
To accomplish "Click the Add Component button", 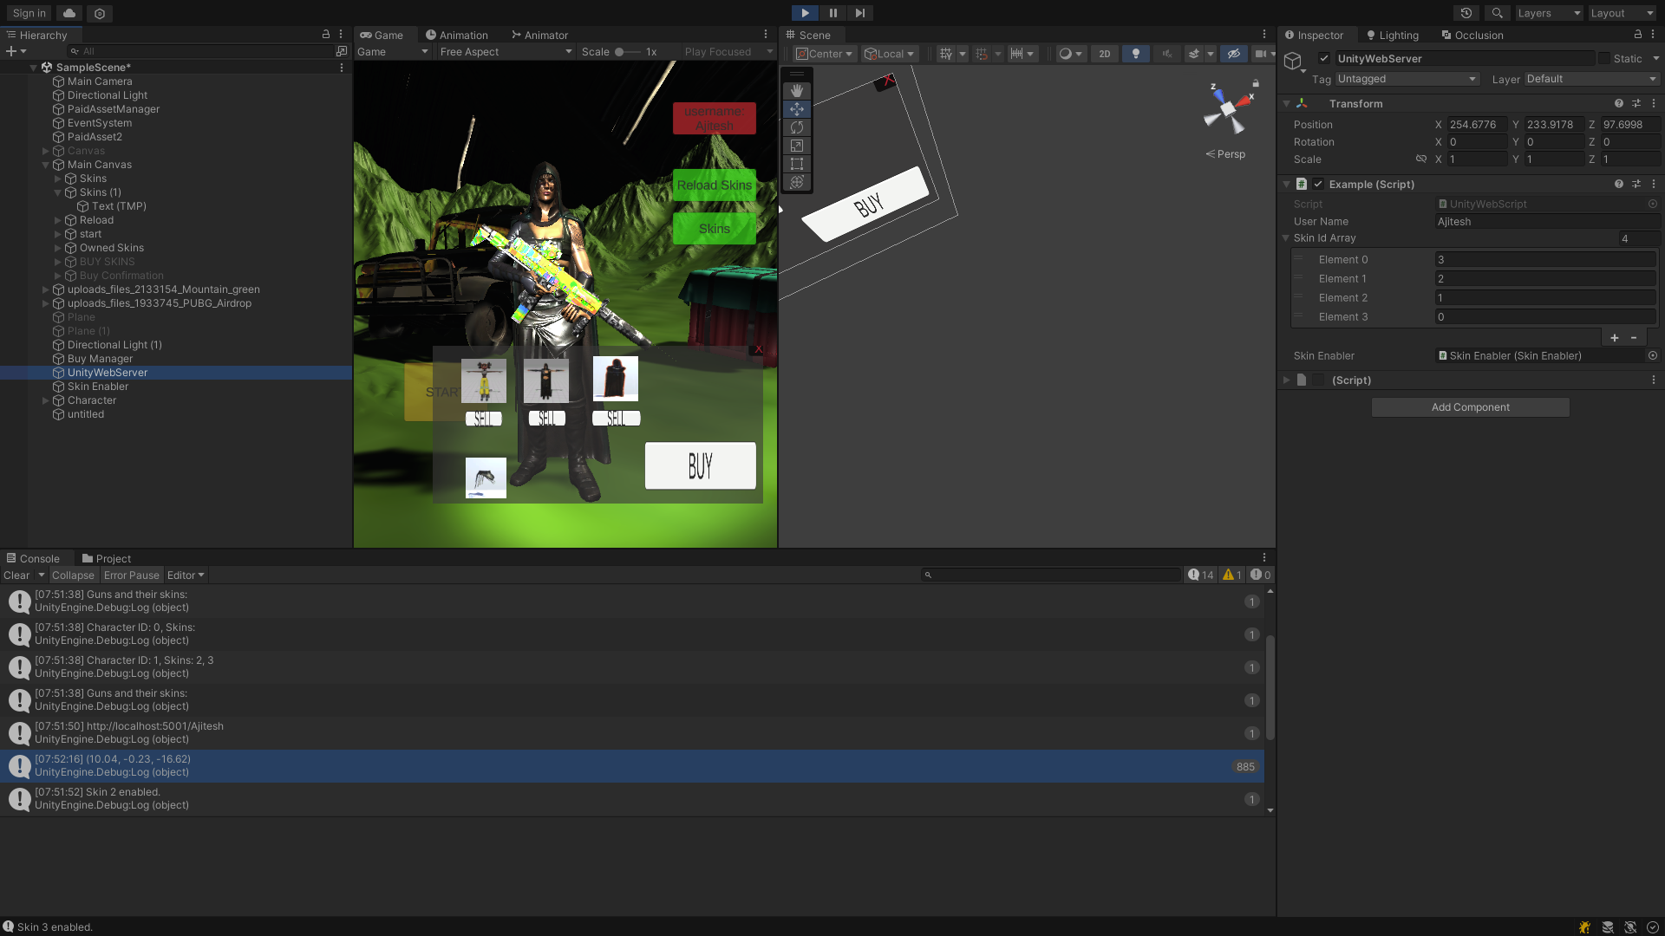I will (1470, 407).
